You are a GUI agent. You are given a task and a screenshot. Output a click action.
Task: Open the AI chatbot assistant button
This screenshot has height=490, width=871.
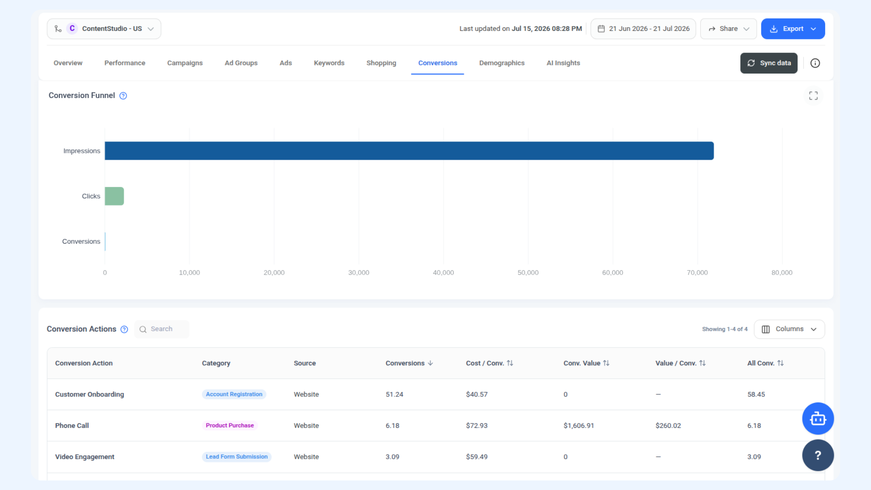point(818,419)
